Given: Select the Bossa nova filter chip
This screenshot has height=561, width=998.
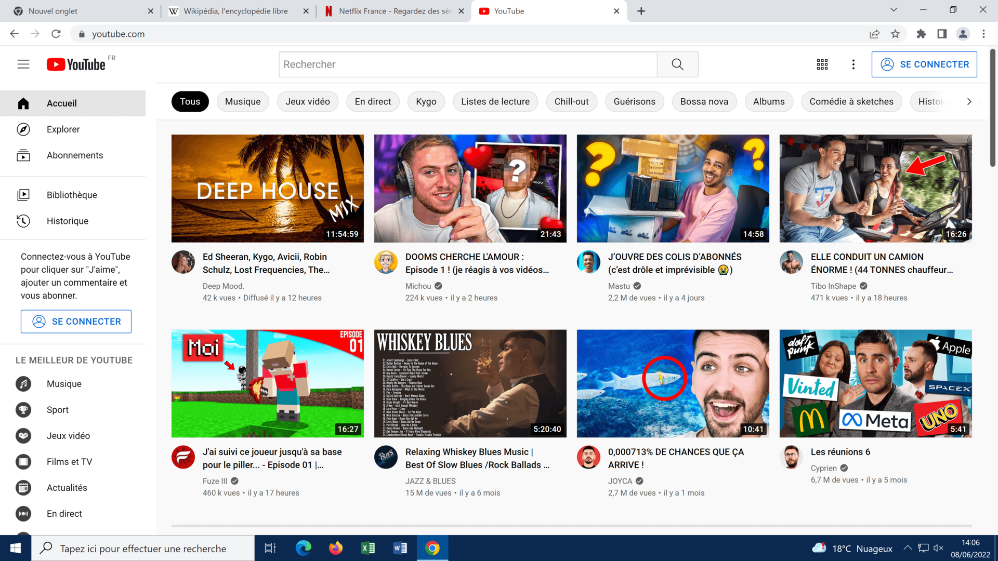Looking at the screenshot, I should coord(704,102).
